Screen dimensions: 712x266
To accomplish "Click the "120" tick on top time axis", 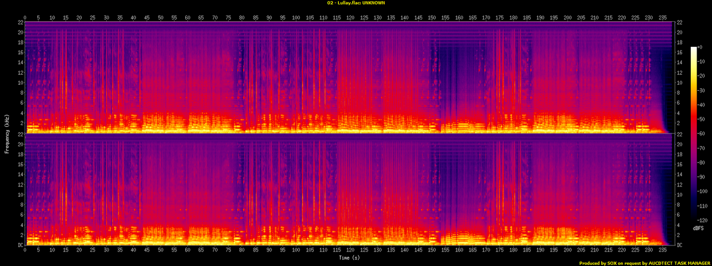I will click(350, 17).
